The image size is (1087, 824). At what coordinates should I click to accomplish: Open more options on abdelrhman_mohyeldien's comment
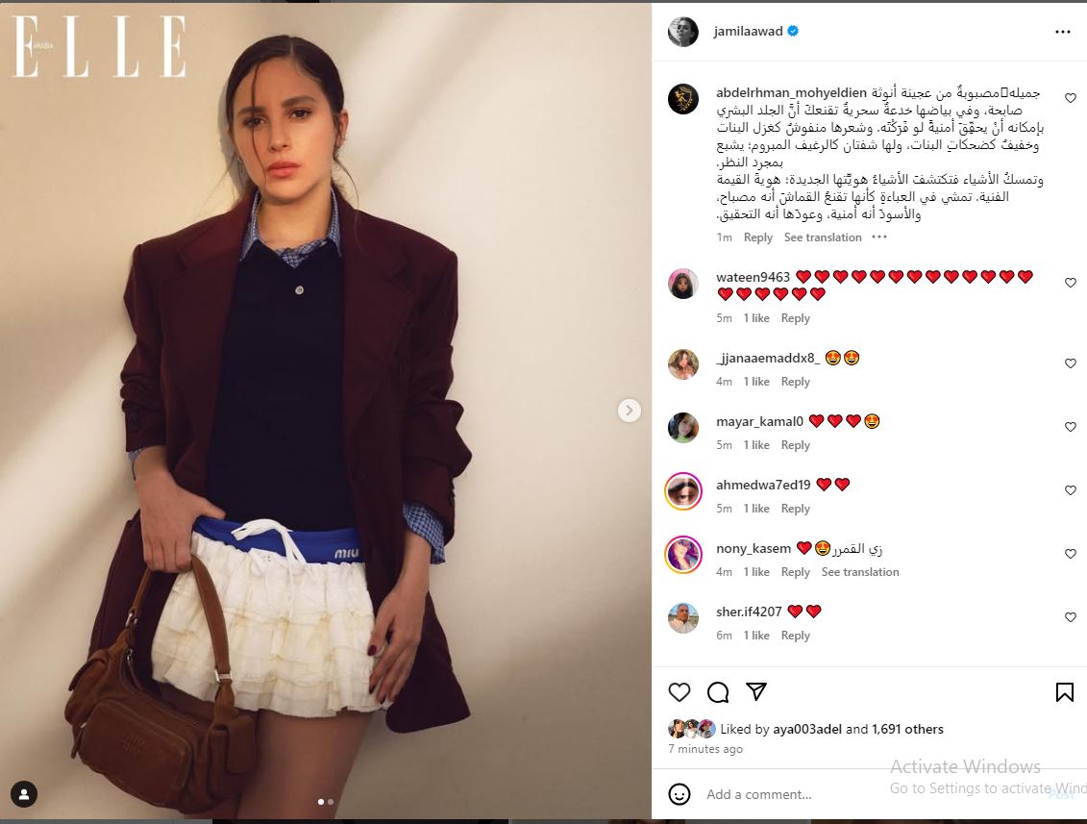coord(879,237)
